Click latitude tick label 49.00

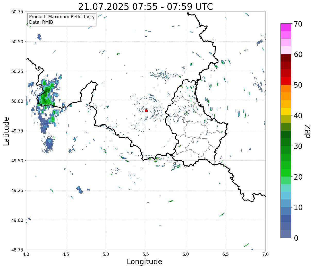17,220
